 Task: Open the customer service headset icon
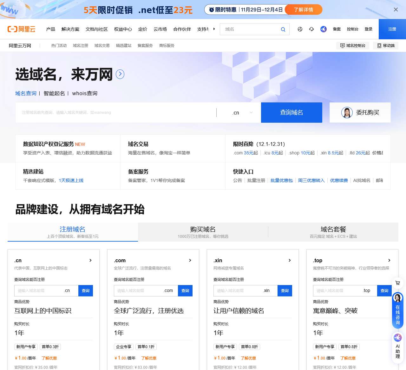[311, 29]
